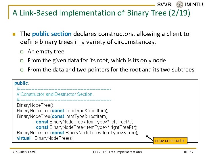
Task: Click the 'IM.NTU' header text
Action: pos(194,5)
